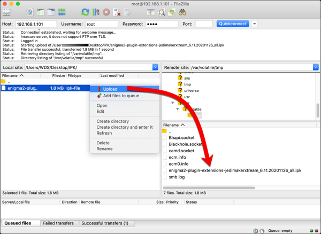
Task: Toggle synchronized browsing icon
Action: (x=172, y=12)
